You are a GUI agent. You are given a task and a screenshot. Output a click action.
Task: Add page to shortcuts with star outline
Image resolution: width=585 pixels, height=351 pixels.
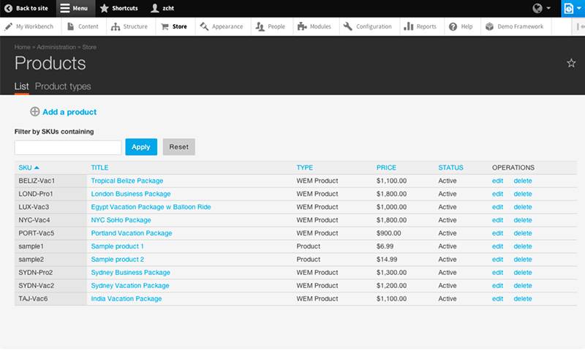[571, 63]
